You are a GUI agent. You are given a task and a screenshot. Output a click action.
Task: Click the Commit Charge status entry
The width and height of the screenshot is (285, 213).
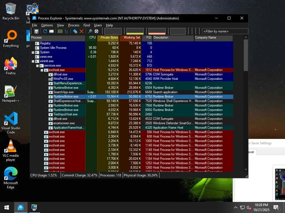tap(80, 175)
